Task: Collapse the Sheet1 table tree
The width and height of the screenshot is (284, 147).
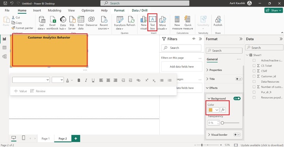Action: (247, 55)
